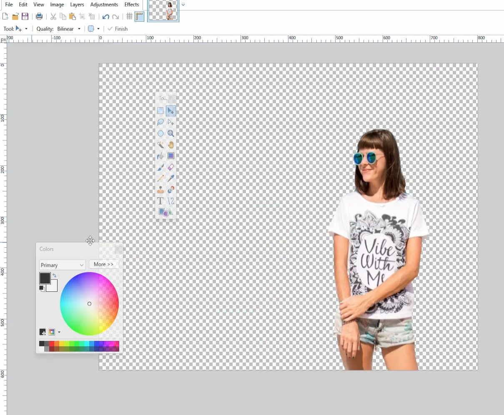Select the Lasso Select tool
The width and height of the screenshot is (504, 415).
(x=160, y=122)
